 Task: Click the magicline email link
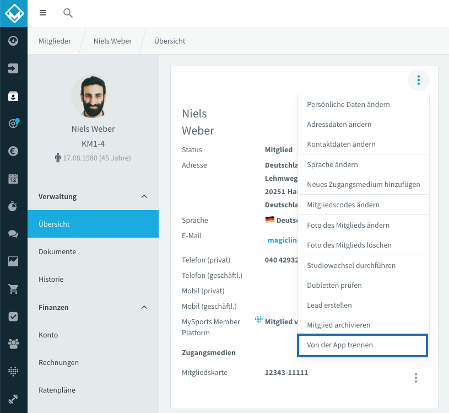283,240
